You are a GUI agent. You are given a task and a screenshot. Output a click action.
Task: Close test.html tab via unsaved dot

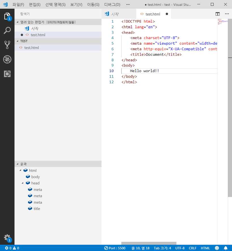click(167, 14)
